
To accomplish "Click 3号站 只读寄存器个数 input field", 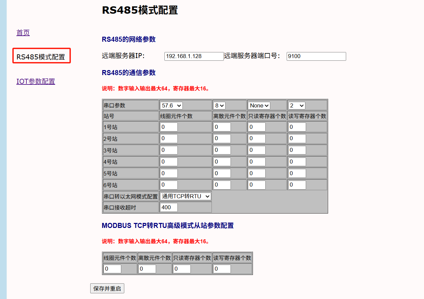I will 257,150.
